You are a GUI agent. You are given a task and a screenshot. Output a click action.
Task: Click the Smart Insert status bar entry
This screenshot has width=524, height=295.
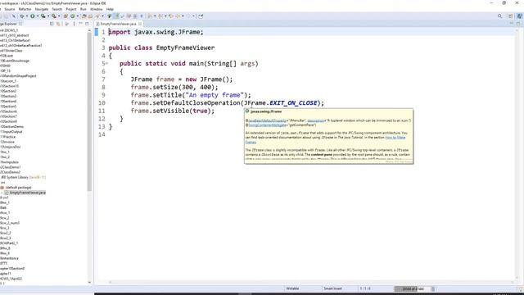pyautogui.click(x=332, y=288)
